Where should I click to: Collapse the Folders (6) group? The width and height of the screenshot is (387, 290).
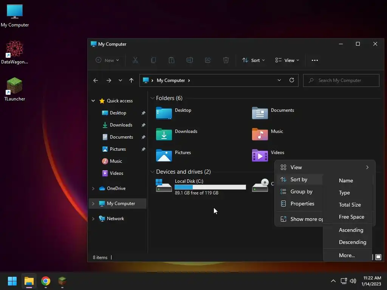[x=152, y=98]
